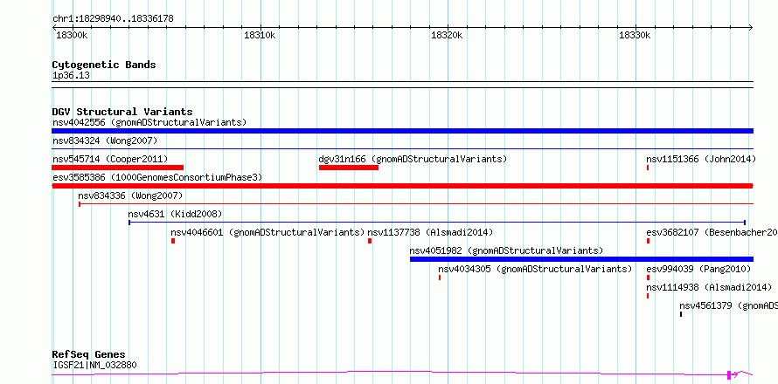Click the nsv4042556 gnomAD variant label
778x384 pixels.
(149, 122)
